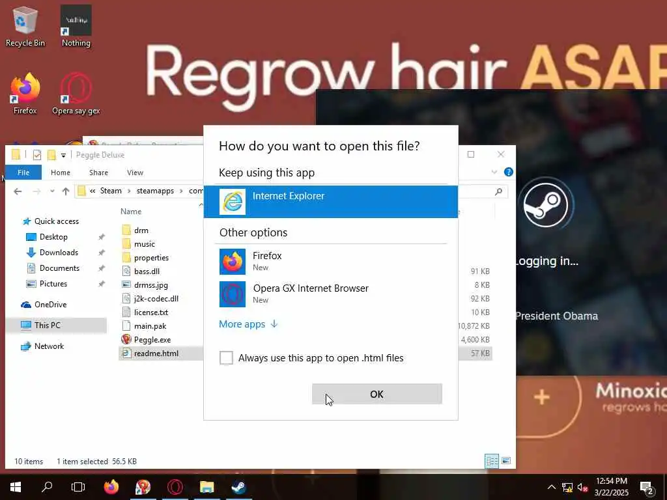Select This PC in the navigation pane

pos(47,326)
